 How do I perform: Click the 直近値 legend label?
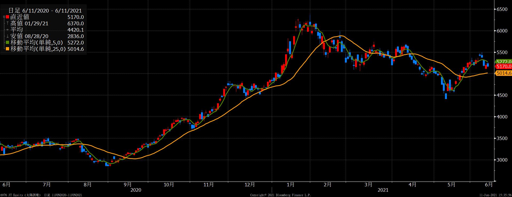coord(20,17)
